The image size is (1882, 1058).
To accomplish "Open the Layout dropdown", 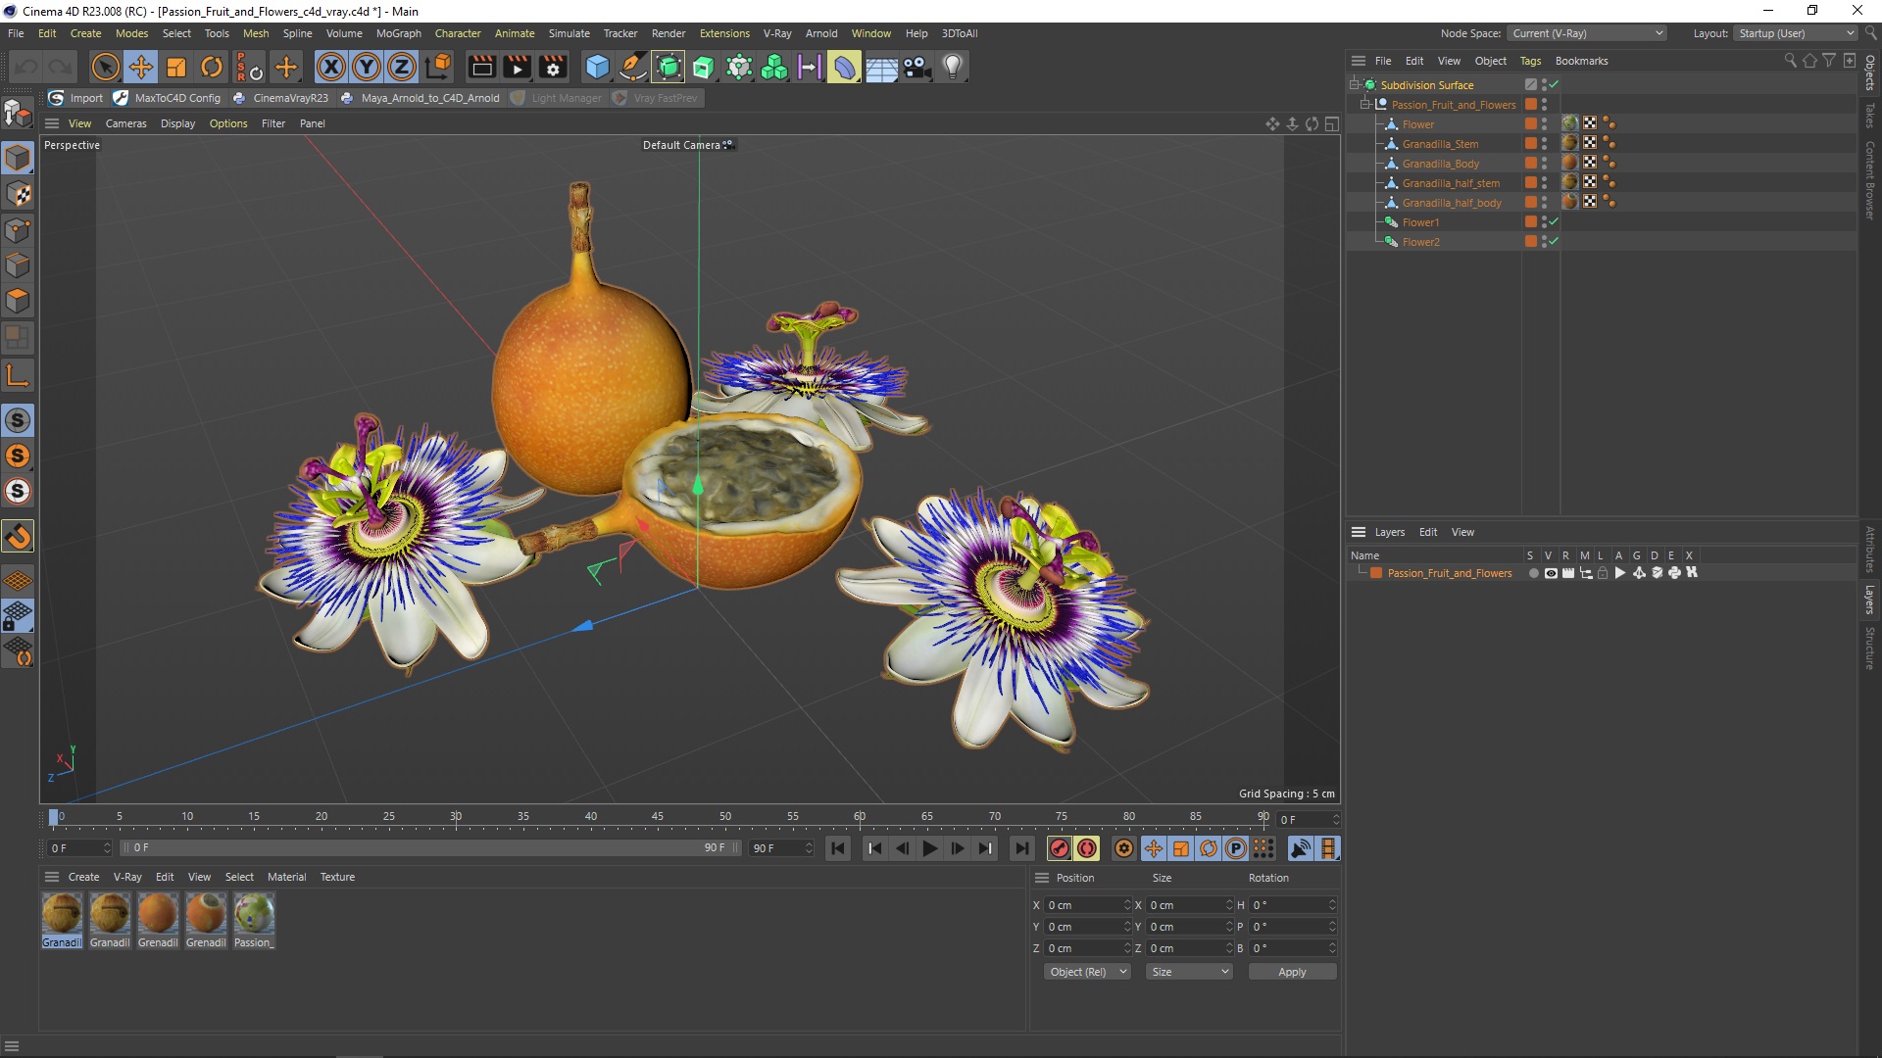I will pos(1796,33).
